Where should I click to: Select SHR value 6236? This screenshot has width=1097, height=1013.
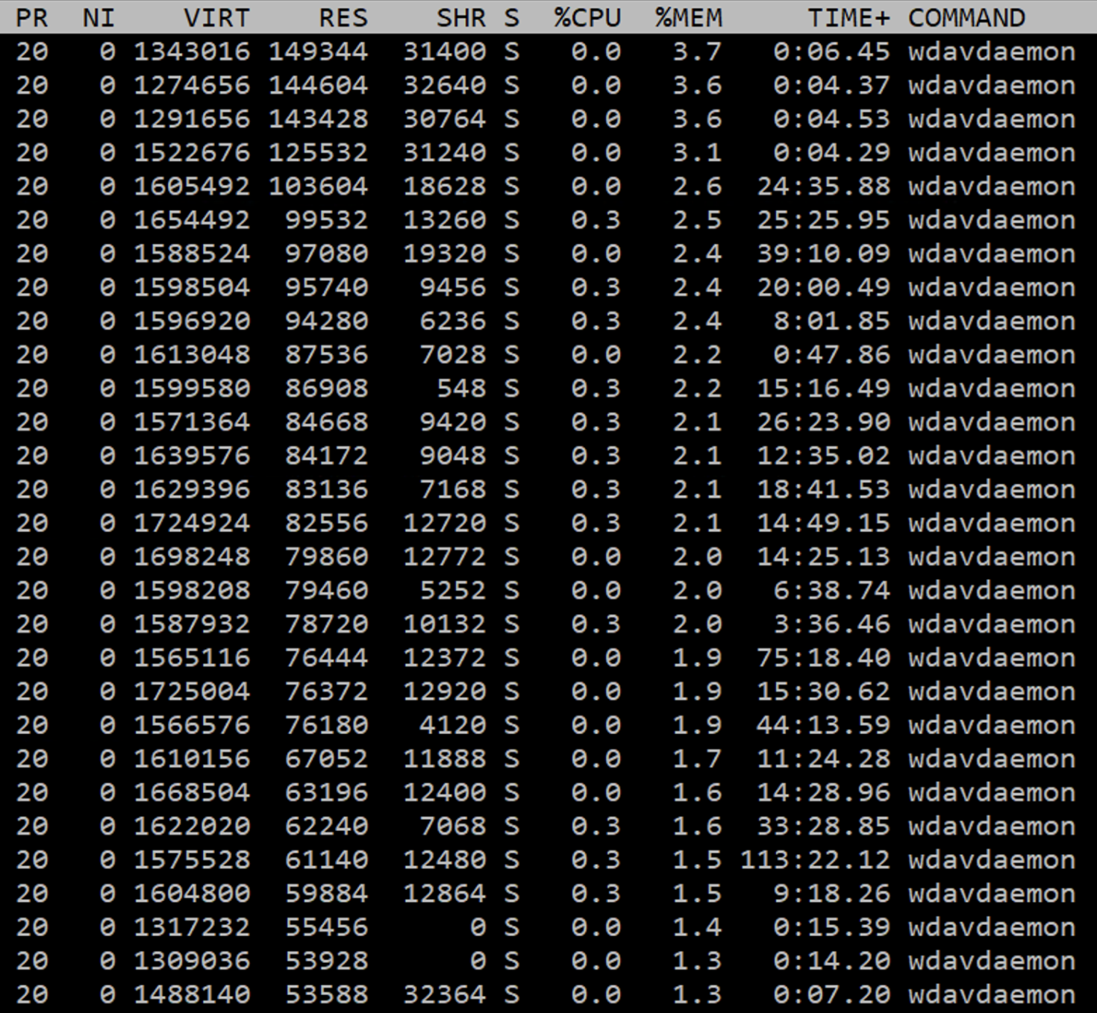click(453, 321)
